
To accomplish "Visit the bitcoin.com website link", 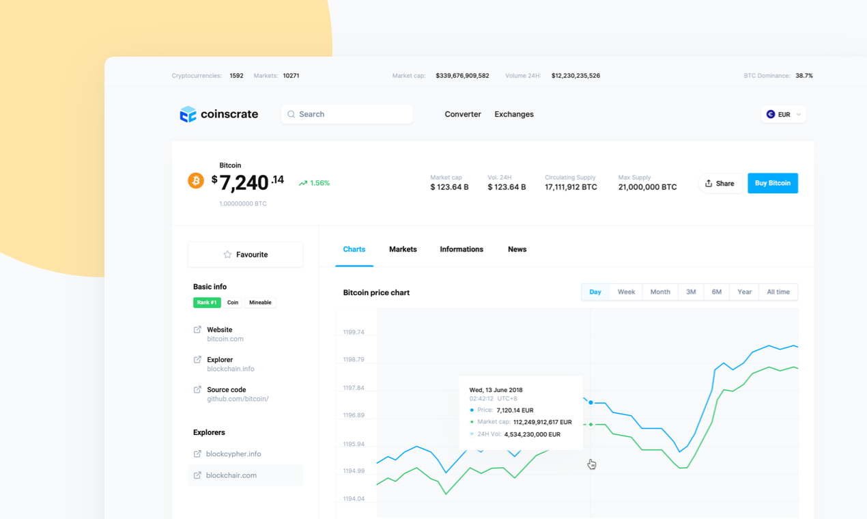I will (x=225, y=338).
